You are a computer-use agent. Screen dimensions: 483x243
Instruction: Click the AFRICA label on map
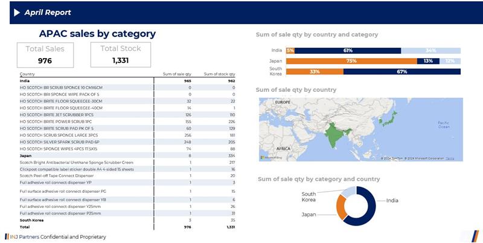click(x=283, y=149)
